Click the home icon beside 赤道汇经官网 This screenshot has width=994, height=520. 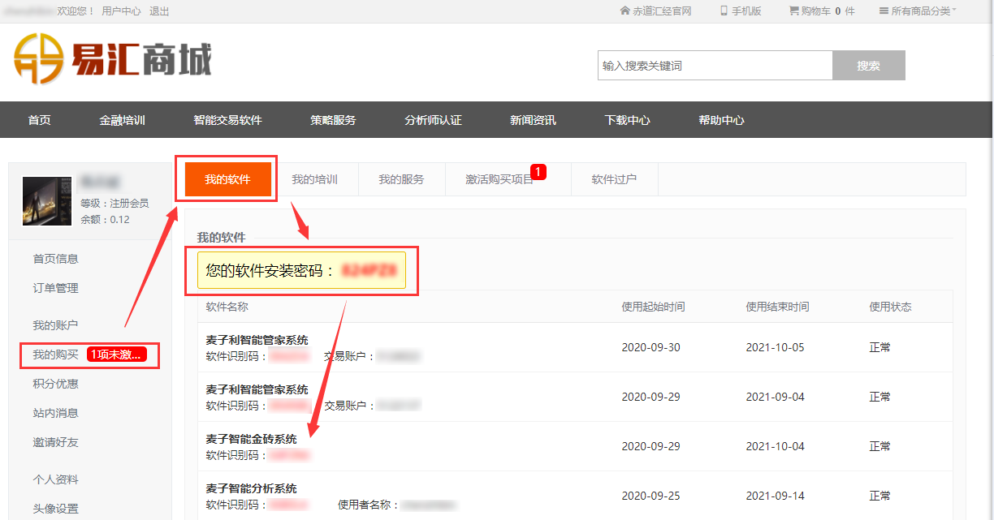pyautogui.click(x=624, y=11)
